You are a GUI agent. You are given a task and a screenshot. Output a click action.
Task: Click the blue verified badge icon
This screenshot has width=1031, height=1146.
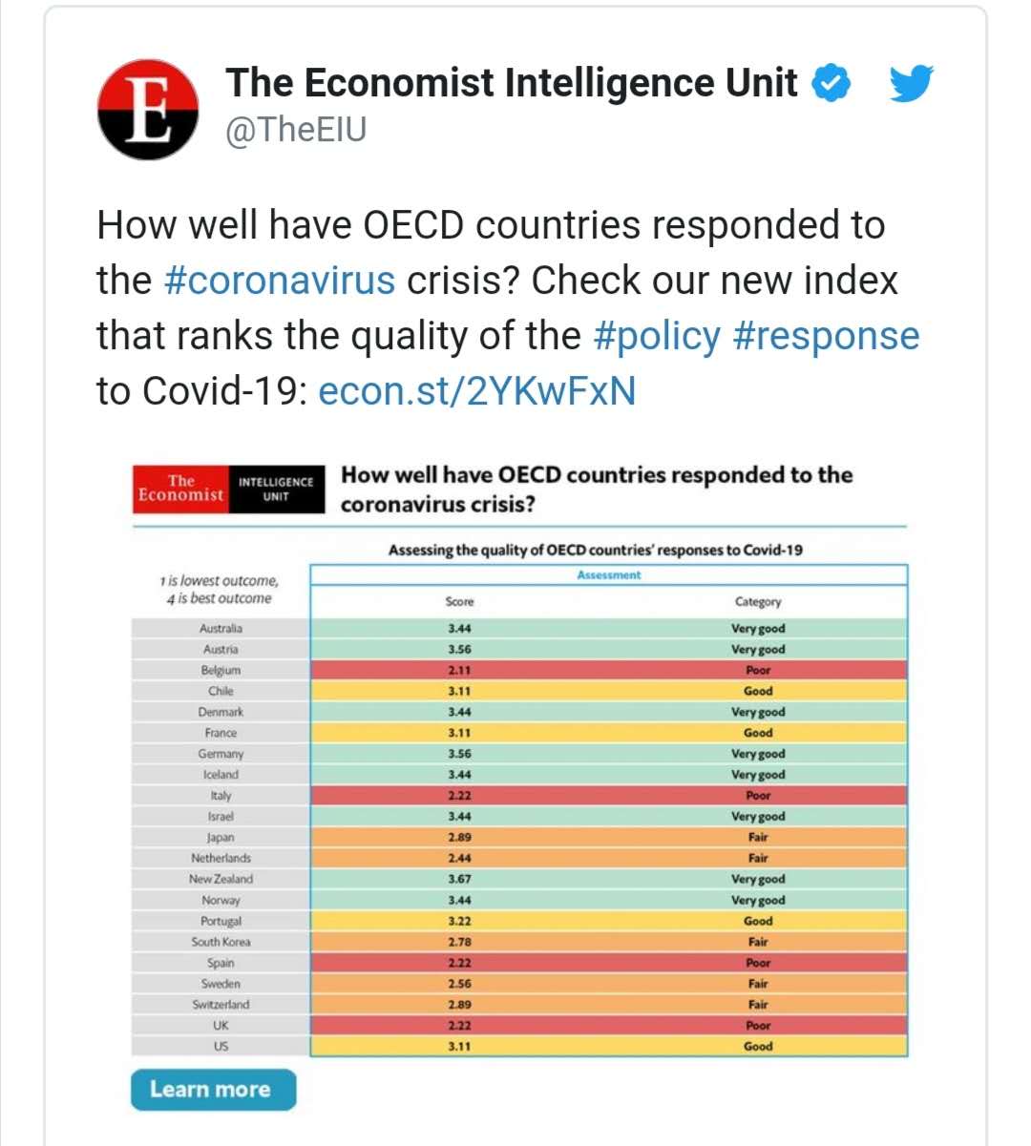pos(831,84)
